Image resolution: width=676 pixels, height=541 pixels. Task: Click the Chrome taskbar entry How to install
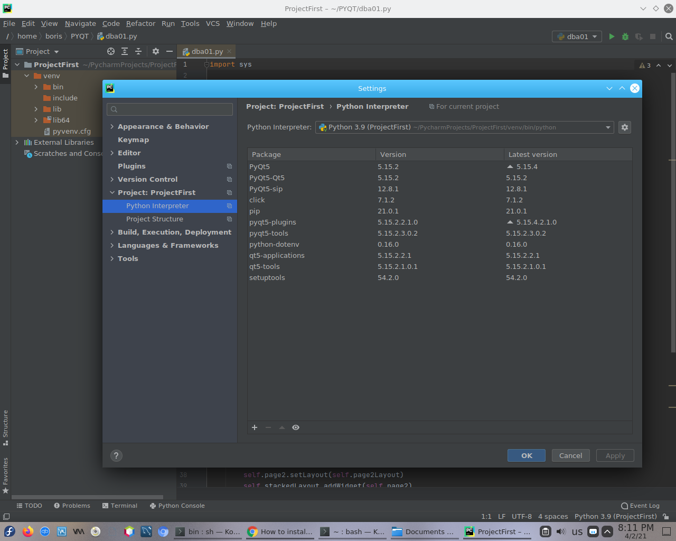280,531
